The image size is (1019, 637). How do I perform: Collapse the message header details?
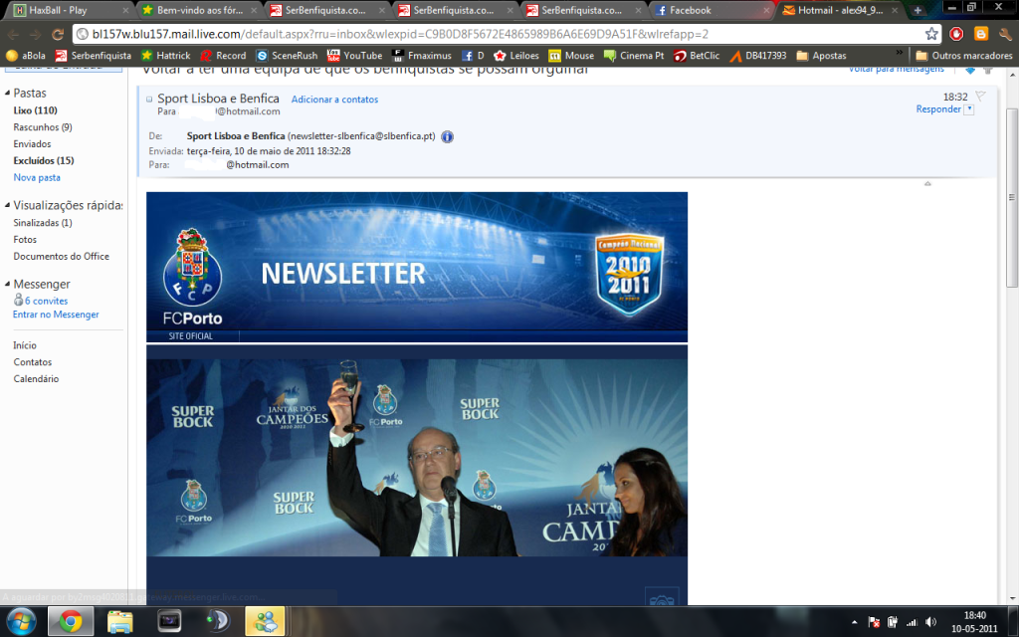149,100
